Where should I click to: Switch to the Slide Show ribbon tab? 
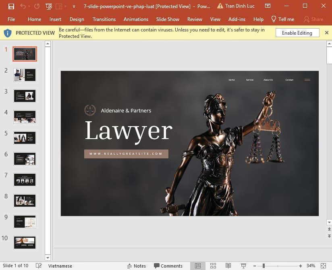[x=168, y=19]
